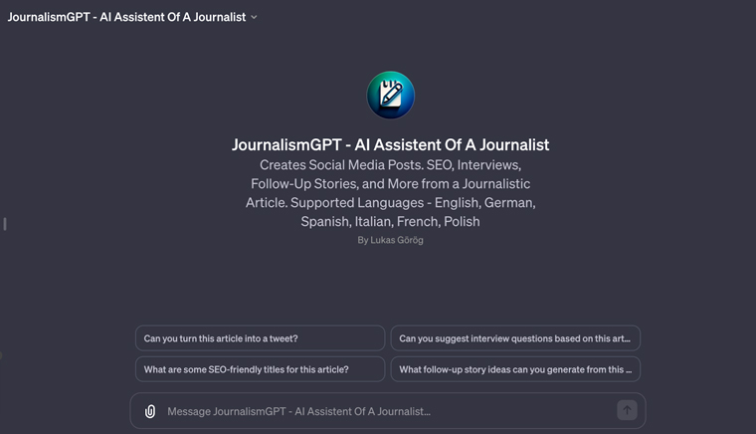Screen dimensions: 756x434
Task: Click the centered JournalismGPT heading
Action: 390,144
